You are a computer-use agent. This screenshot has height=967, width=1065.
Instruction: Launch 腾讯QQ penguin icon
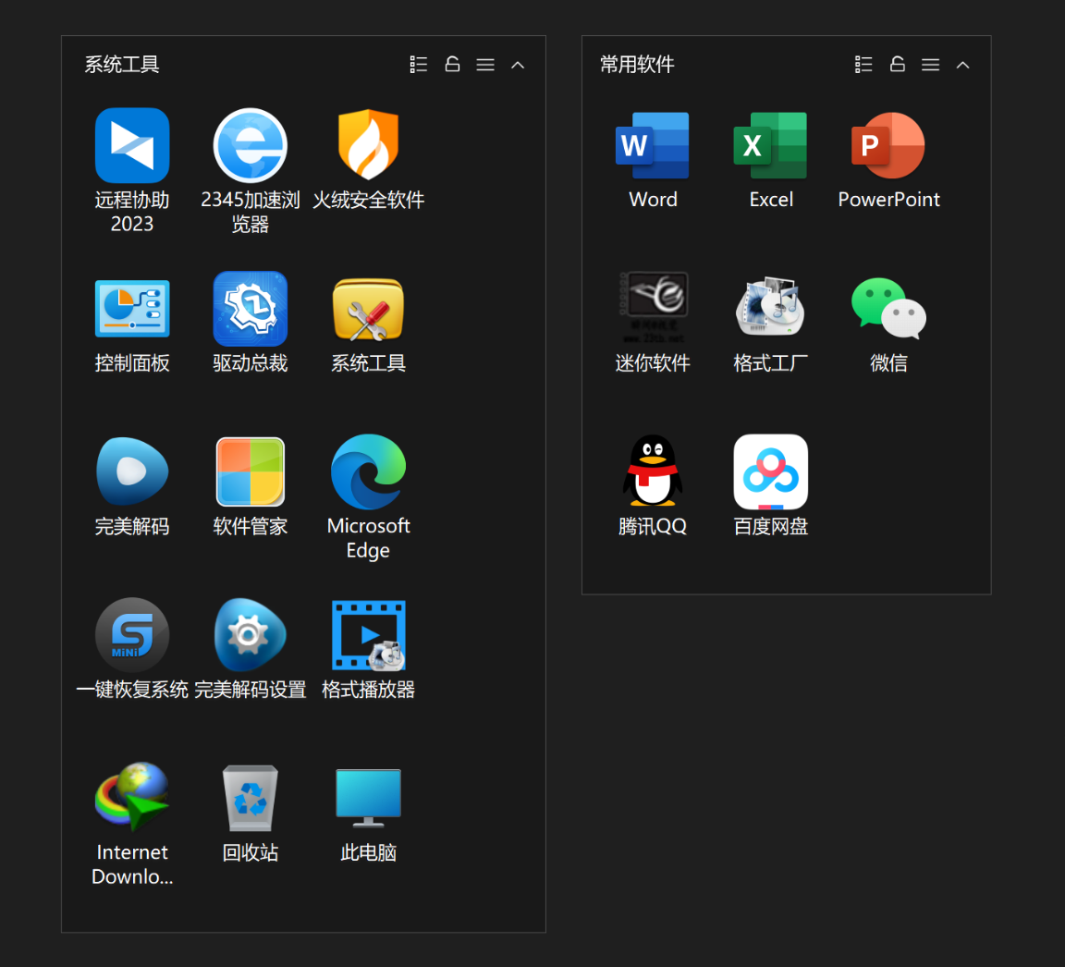pos(652,471)
